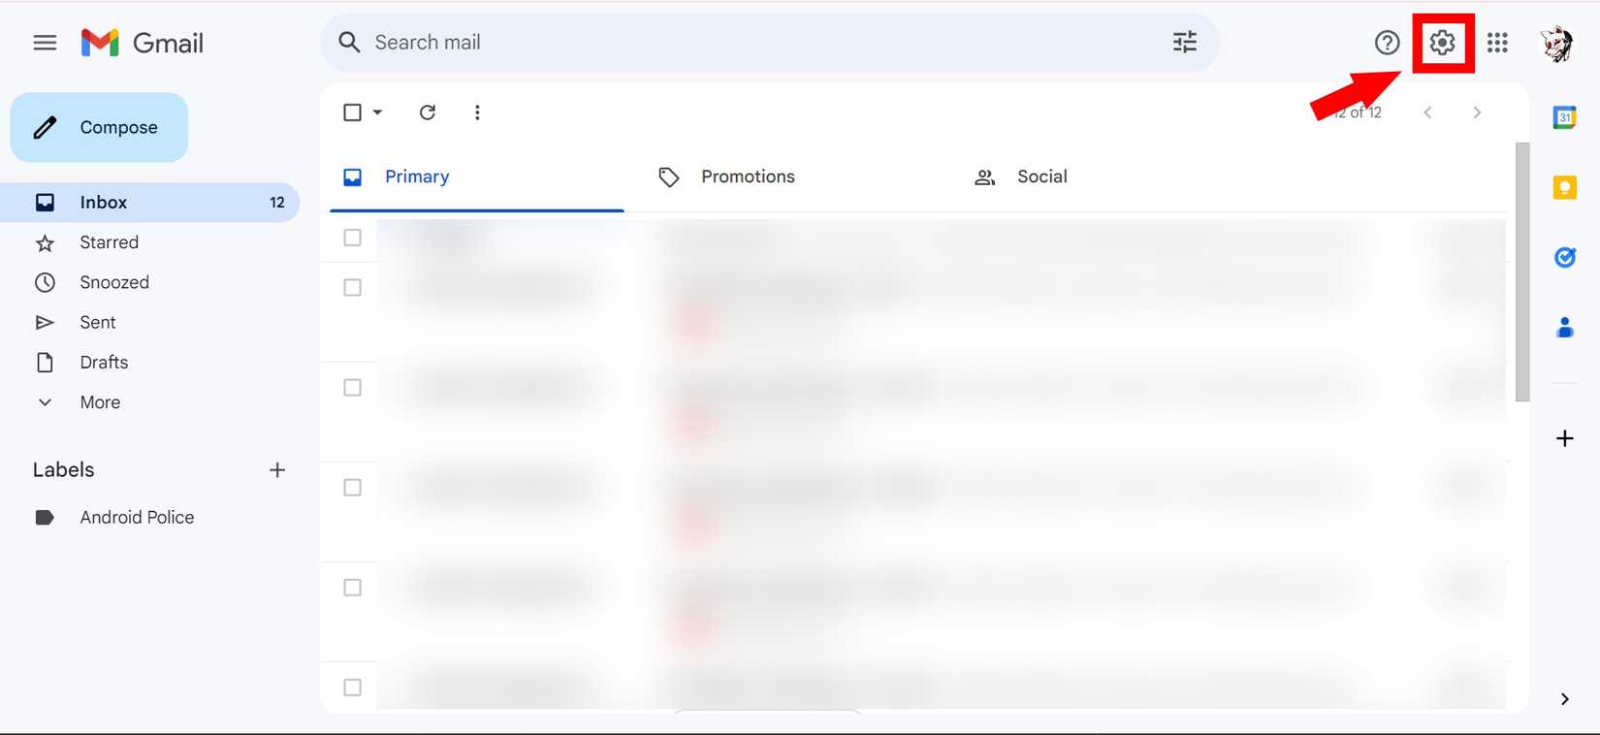Screen dimensions: 1600x735
Task: Tick the second email's checkbox
Action: coord(352,288)
